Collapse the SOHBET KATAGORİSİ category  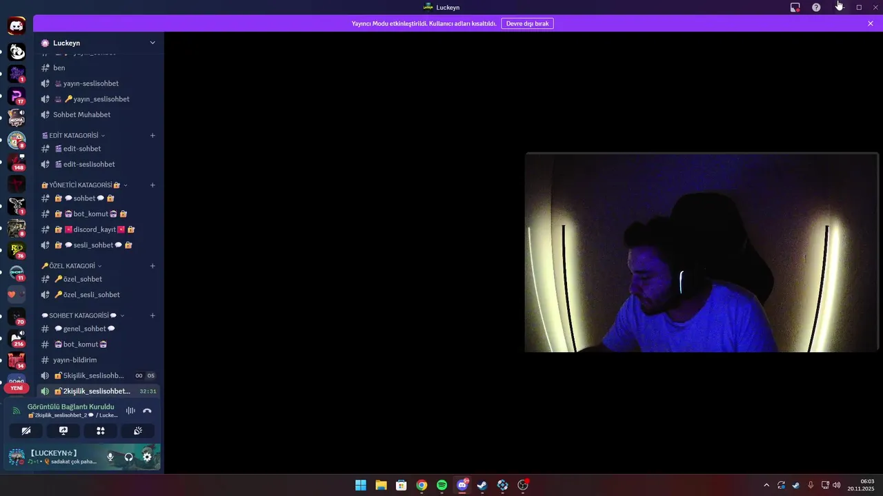[x=83, y=316]
